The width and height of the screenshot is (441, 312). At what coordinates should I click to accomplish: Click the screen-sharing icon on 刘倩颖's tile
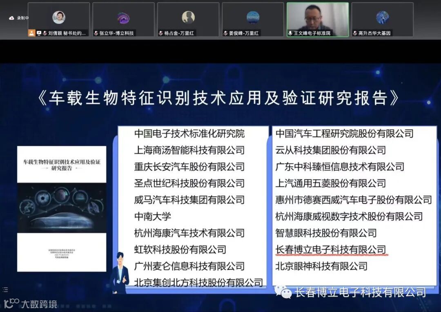click(x=39, y=33)
